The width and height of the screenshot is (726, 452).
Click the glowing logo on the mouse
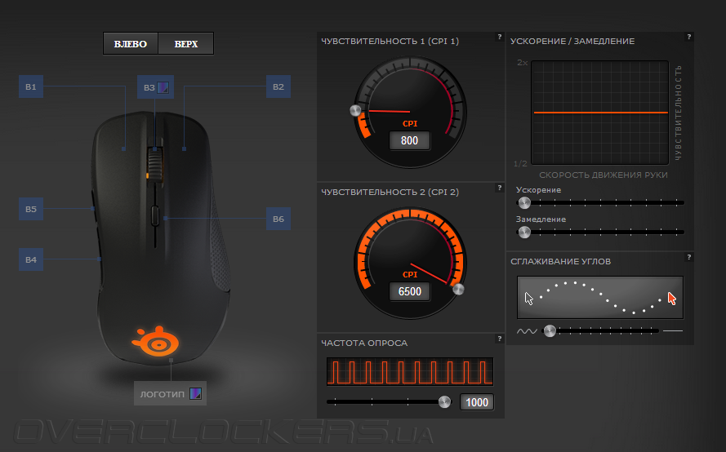coord(156,341)
